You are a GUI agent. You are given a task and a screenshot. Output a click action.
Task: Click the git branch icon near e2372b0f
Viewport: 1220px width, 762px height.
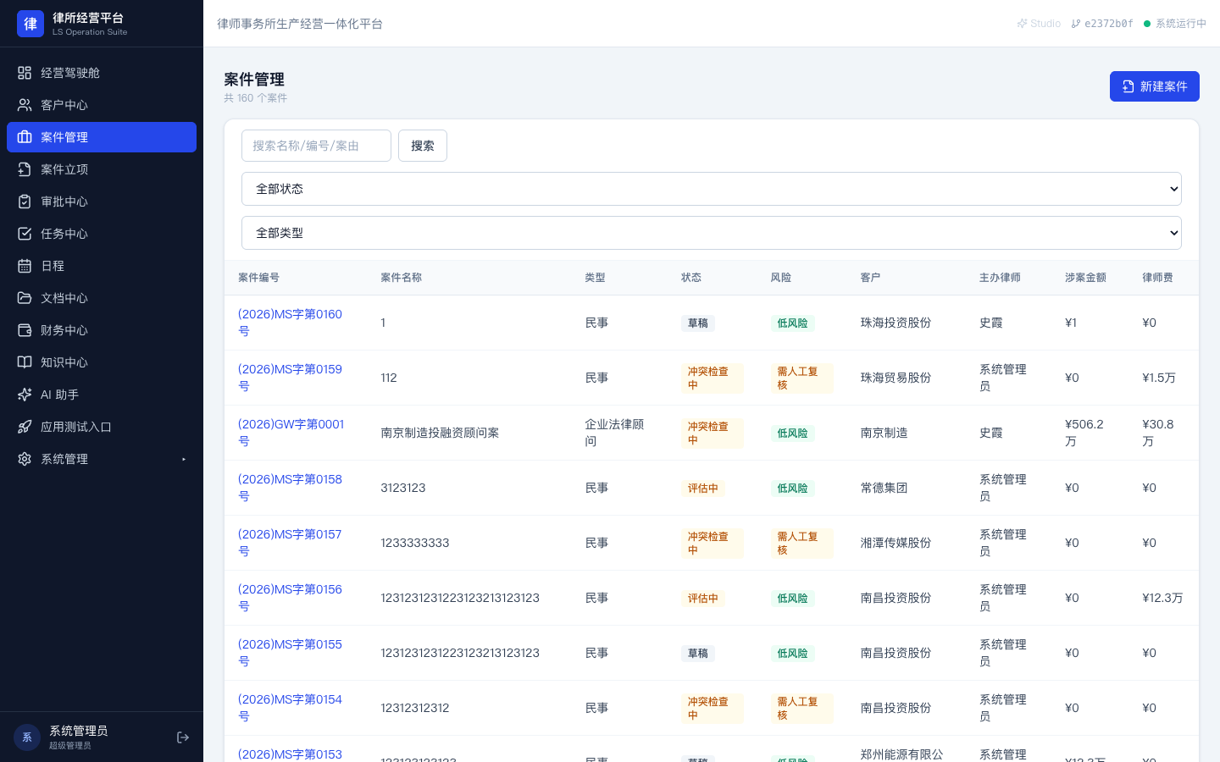(1076, 24)
